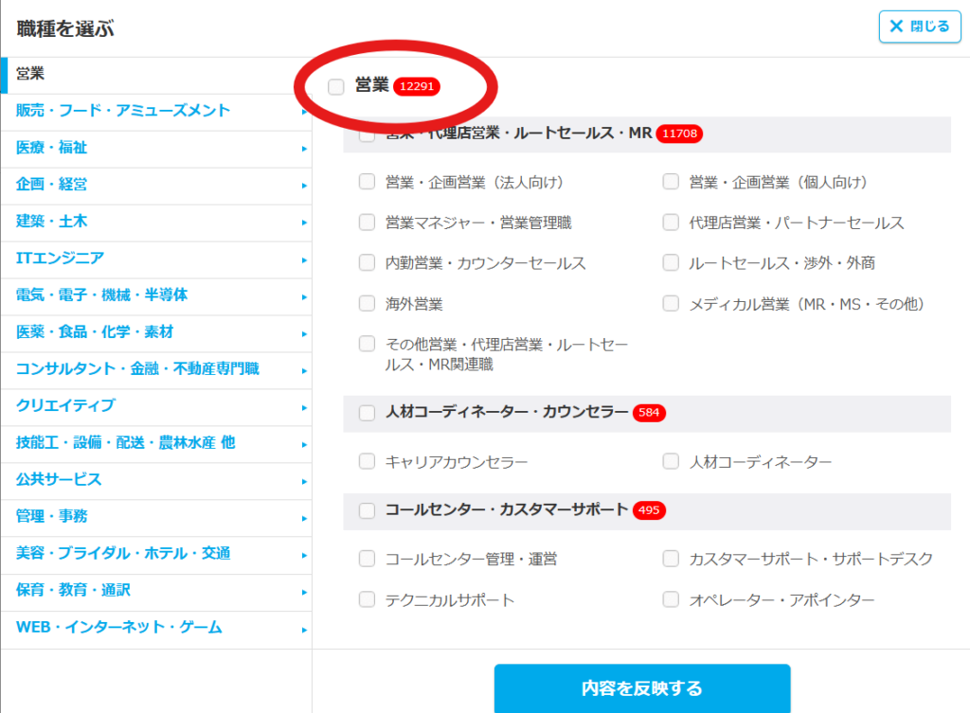Image resolution: width=970 pixels, height=713 pixels.
Task: Enable the キャリアカウンセラー checkbox
Action: pos(368,462)
